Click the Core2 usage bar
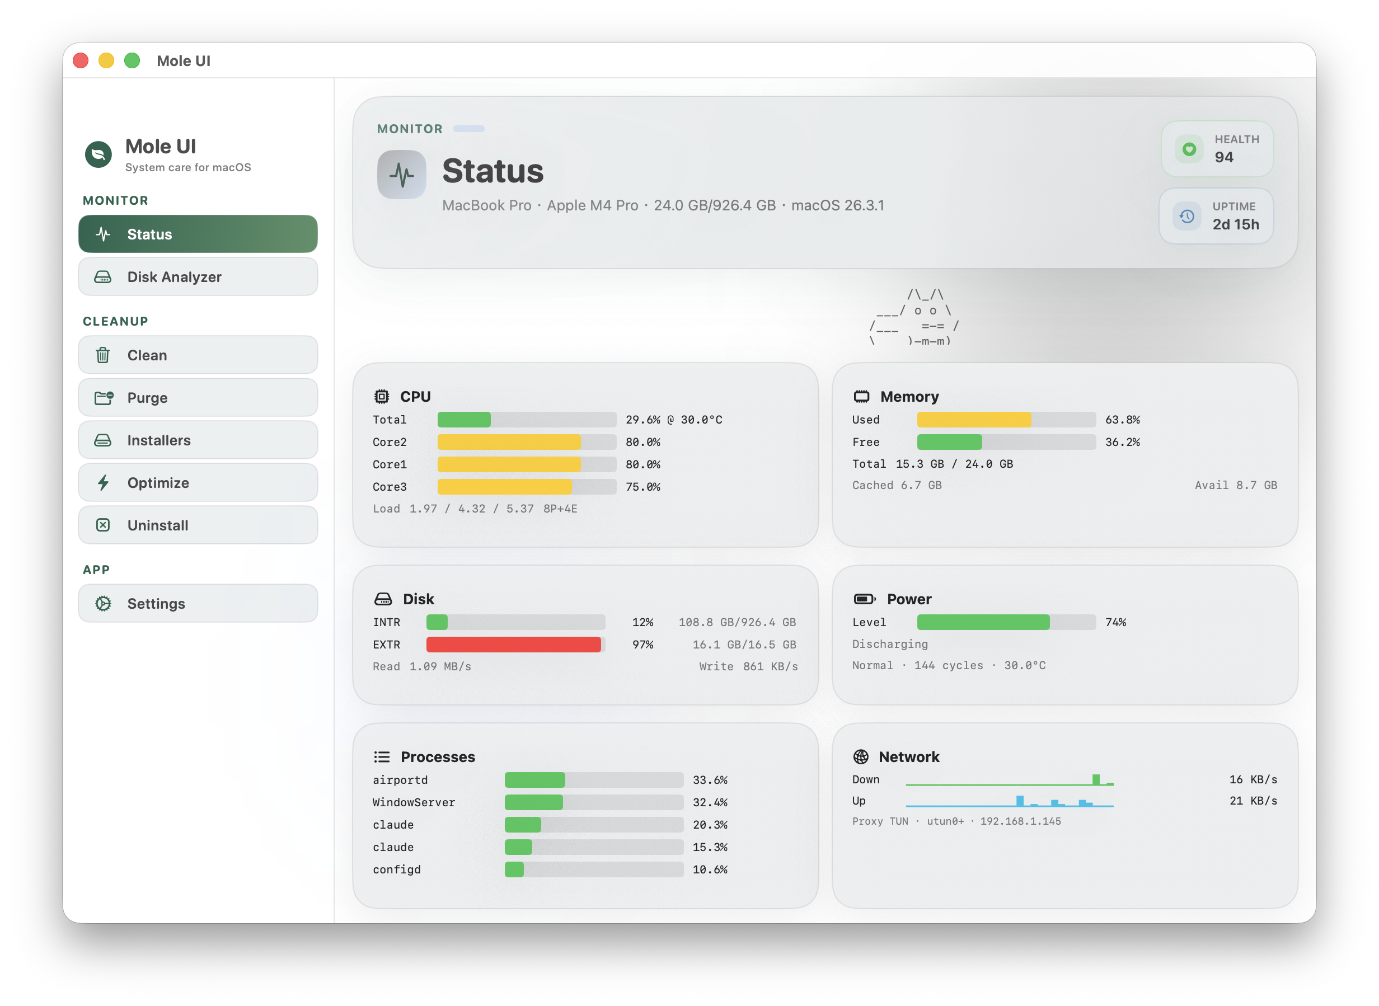 pos(527,442)
